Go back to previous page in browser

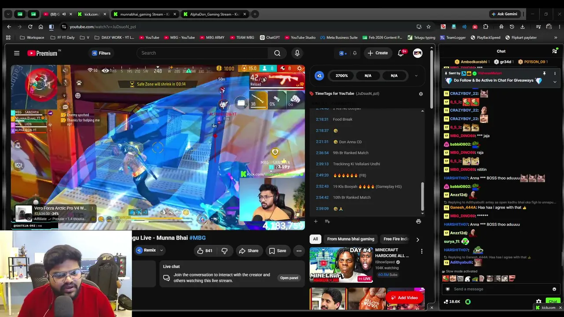click(9, 27)
